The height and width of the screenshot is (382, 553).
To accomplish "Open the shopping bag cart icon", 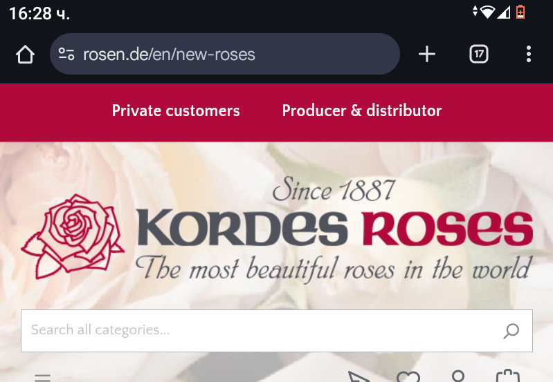I will 508,376.
